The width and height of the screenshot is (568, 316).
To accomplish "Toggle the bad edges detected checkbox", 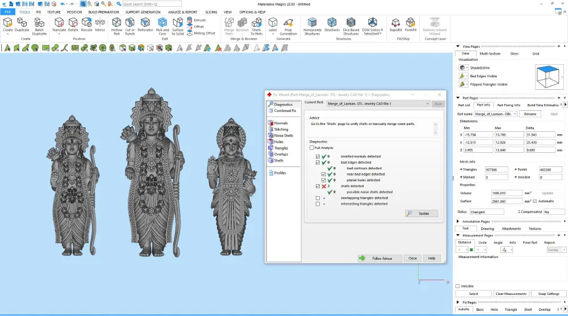I will pyautogui.click(x=318, y=163).
